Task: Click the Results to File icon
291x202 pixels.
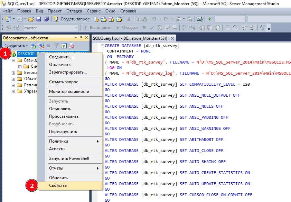Action: click(x=217, y=28)
